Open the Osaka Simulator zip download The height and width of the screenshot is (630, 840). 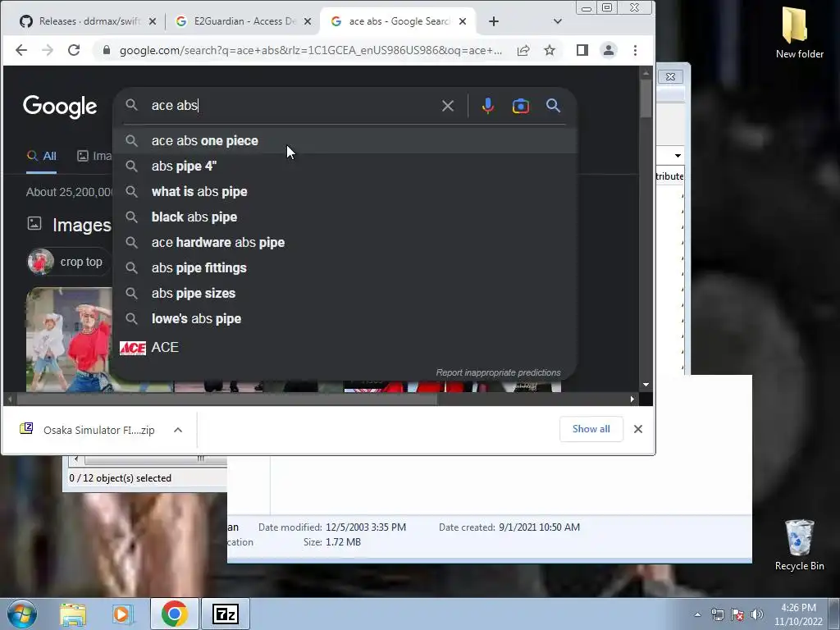89,430
